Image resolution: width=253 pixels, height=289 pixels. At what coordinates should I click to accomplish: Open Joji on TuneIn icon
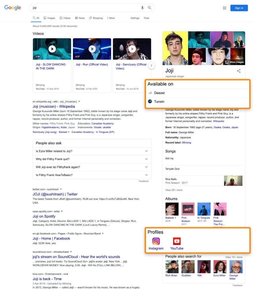pos(150,101)
